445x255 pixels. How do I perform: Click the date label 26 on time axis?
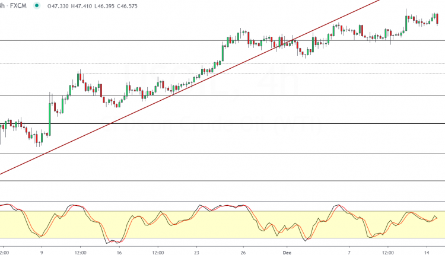243,253
